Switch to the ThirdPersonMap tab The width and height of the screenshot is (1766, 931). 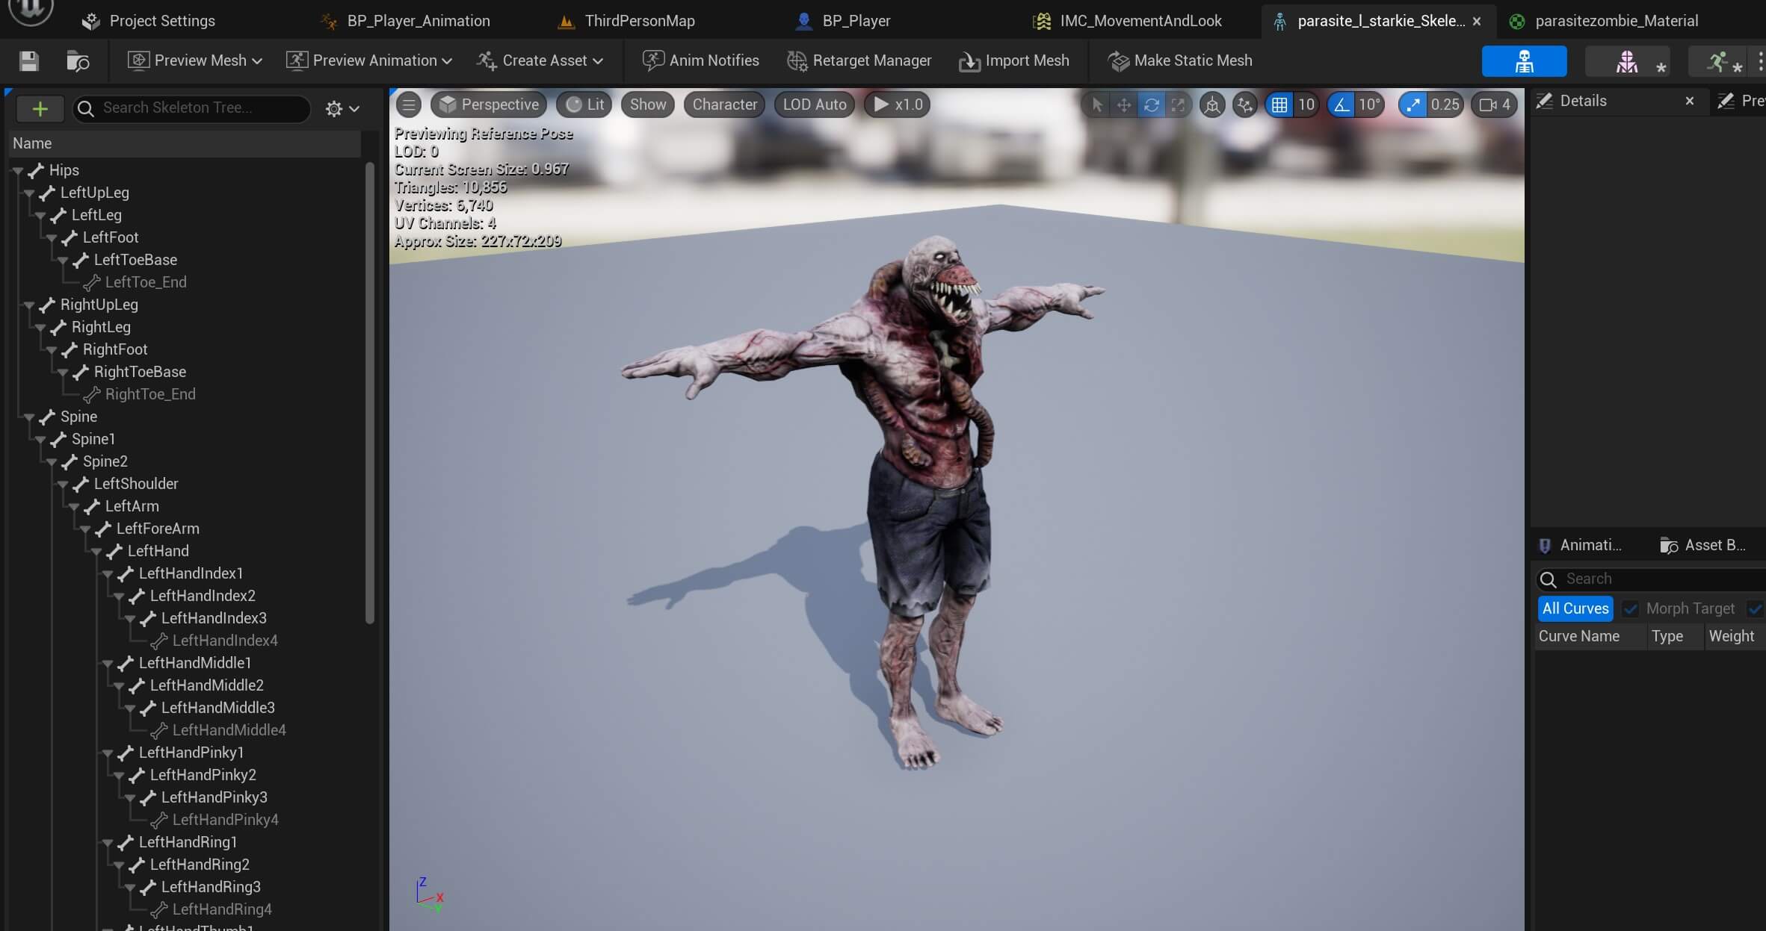pyautogui.click(x=627, y=21)
